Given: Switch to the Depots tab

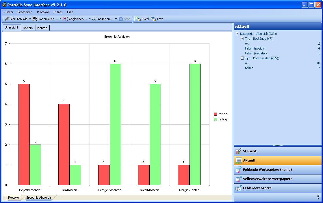Looking at the screenshot, I should 28,28.
